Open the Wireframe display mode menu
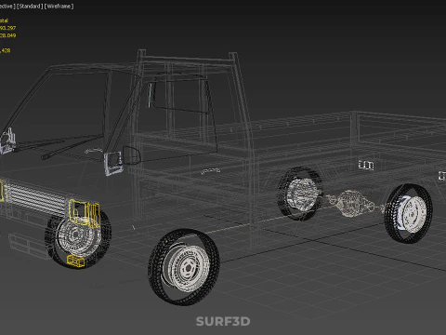This screenshot has height=335, width=446. click(x=59, y=7)
